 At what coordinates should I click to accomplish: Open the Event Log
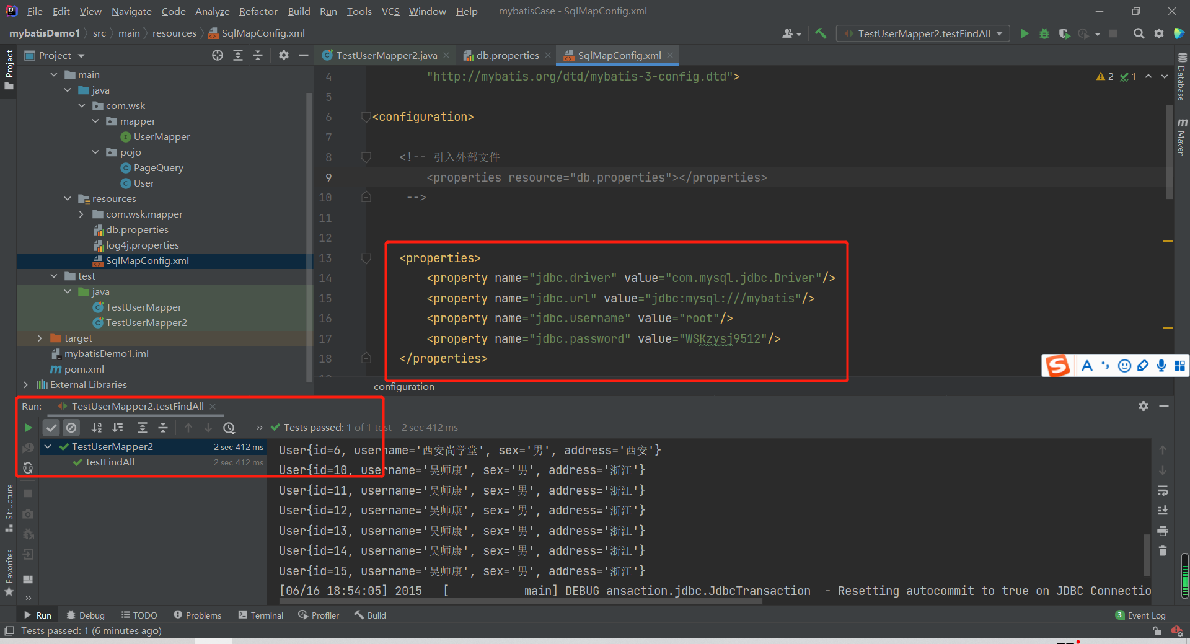point(1140,615)
